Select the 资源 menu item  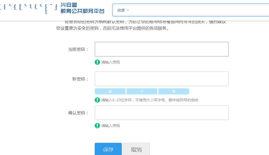(x=121, y=10)
